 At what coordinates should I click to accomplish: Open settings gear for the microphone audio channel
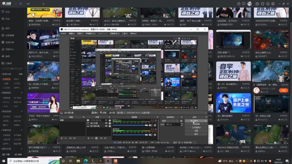[155, 125]
